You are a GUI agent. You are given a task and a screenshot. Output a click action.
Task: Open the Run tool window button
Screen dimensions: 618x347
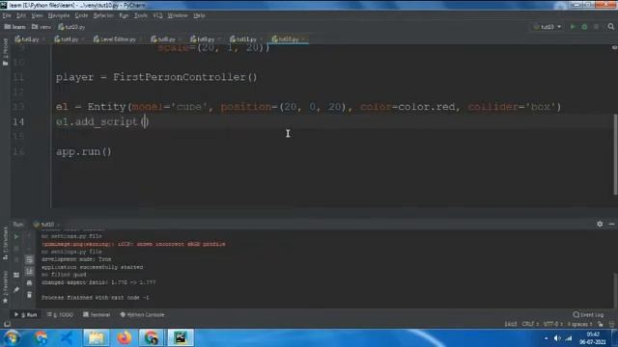pyautogui.click(x=26, y=315)
